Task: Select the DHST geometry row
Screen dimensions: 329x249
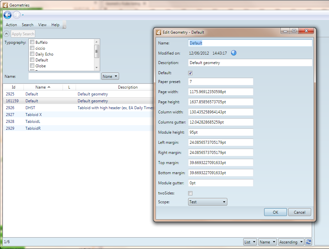Action: (x=79, y=108)
